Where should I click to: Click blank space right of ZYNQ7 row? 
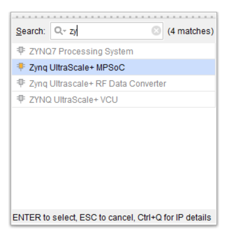(174, 51)
